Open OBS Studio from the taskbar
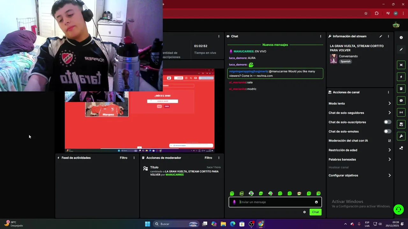 point(251,224)
